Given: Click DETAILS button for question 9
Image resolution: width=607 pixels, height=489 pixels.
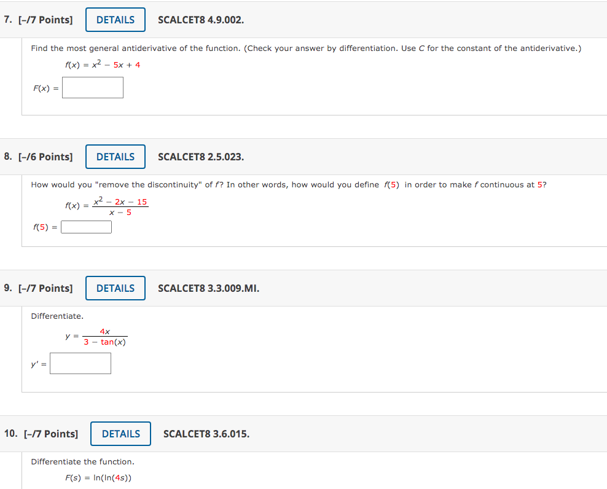Looking at the screenshot, I should click(115, 288).
